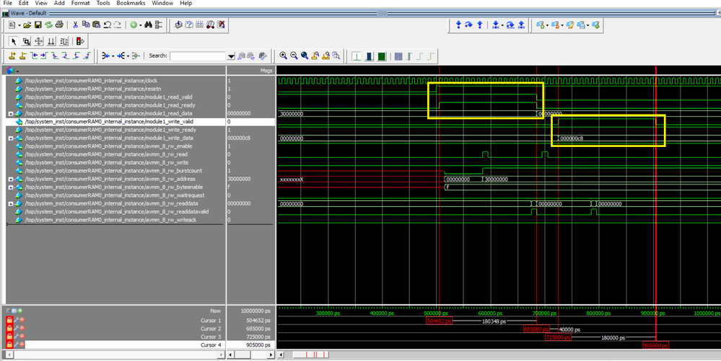Viewport: 721px width, 361px height.
Task: Select the arrow pointer Select Mode tool
Action: tap(14, 41)
